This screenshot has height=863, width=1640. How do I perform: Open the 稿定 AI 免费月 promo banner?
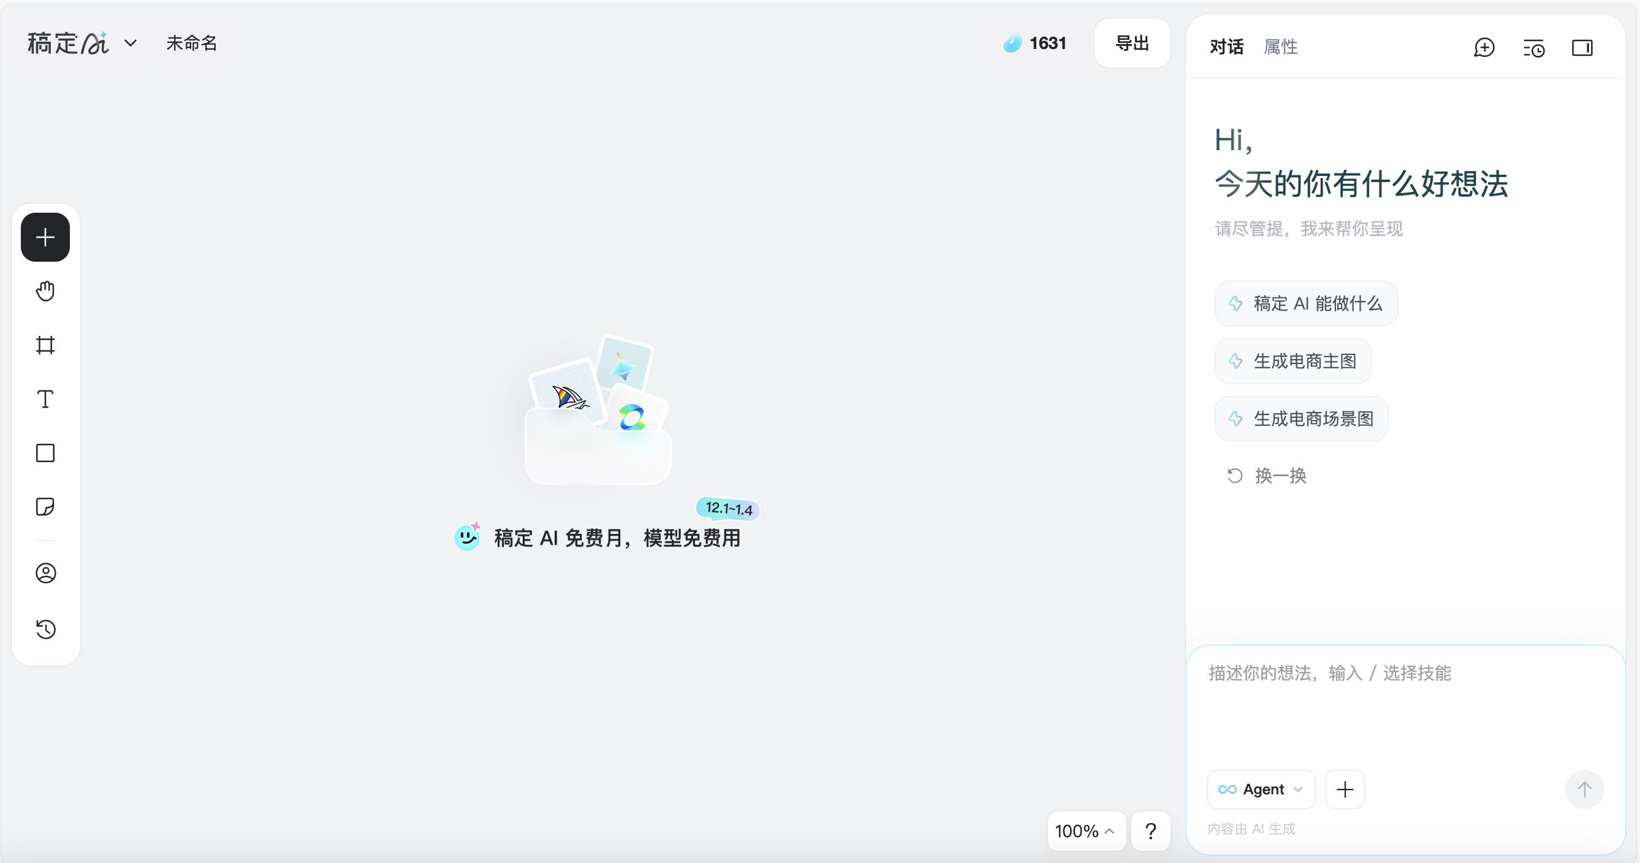click(x=617, y=538)
